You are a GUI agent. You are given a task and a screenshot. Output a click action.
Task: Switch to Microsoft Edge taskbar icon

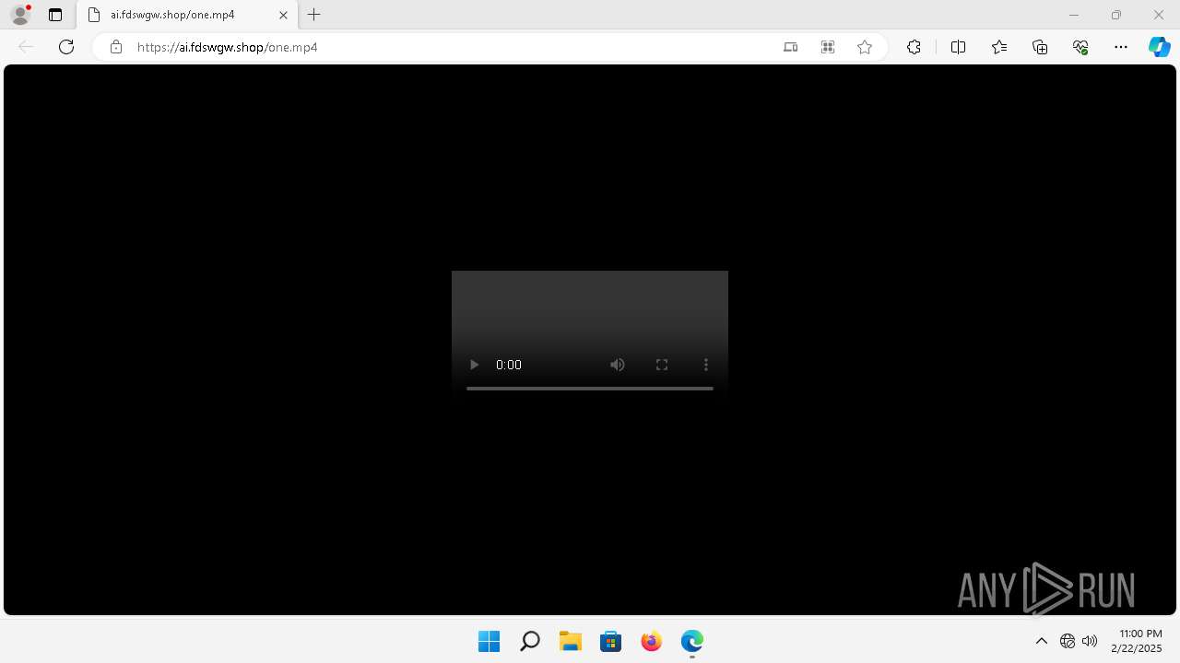pyautogui.click(x=692, y=641)
